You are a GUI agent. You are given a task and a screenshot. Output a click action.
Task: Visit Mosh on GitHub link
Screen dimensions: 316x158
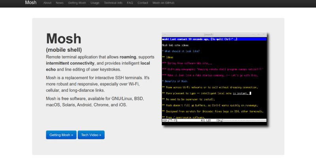pyautogui.click(x=164, y=3)
